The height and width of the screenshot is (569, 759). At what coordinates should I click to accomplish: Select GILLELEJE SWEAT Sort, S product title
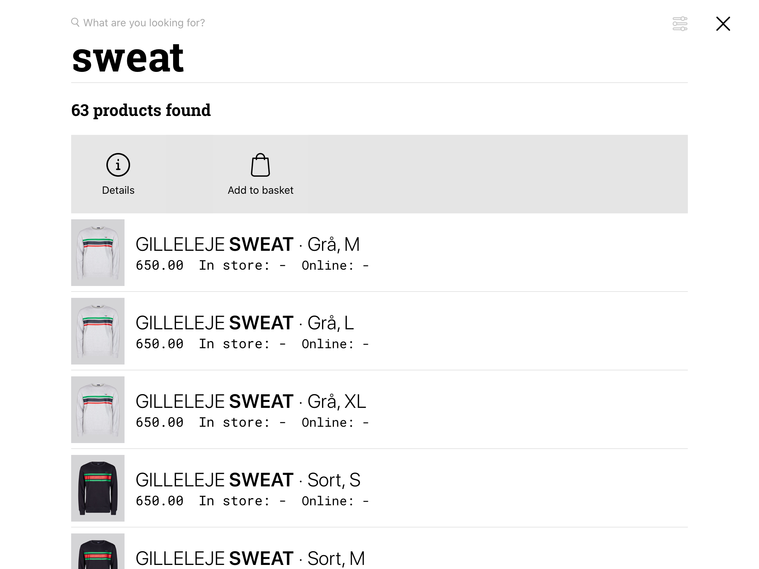pos(248,480)
